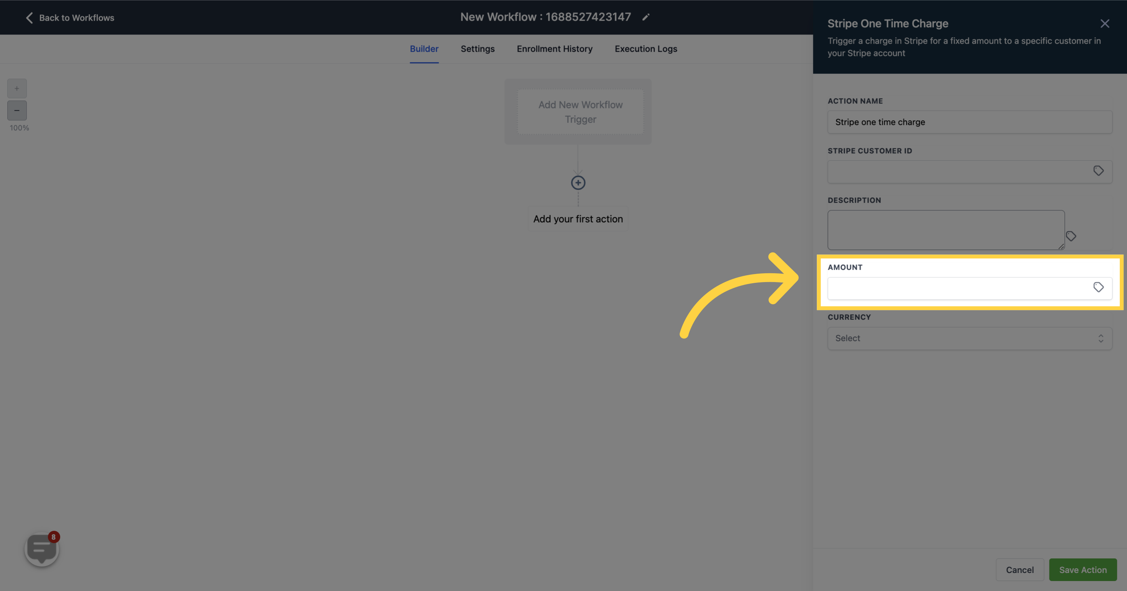The width and height of the screenshot is (1127, 591).
Task: Open the Execution Logs tab
Action: pyautogui.click(x=646, y=49)
